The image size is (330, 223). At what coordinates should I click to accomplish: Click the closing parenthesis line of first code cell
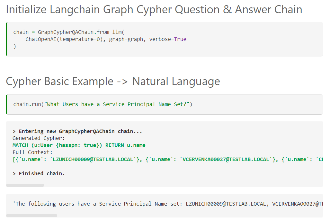[14, 46]
